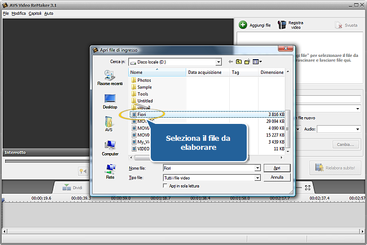
Task: Select the Untitled folder
Action: point(142,101)
